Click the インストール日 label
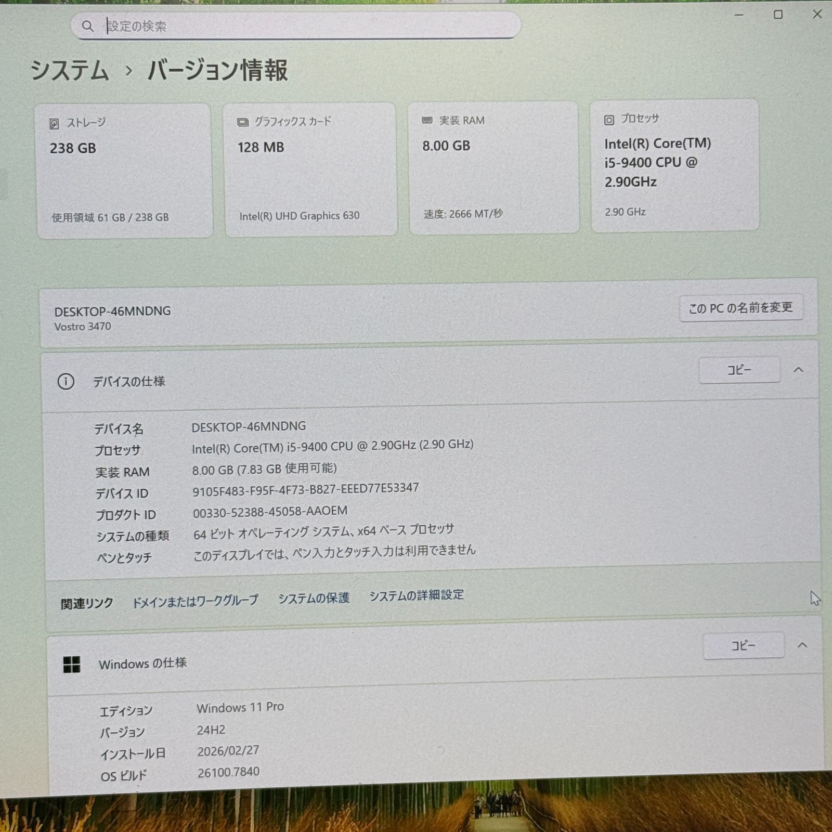Image resolution: width=832 pixels, height=832 pixels. click(133, 754)
